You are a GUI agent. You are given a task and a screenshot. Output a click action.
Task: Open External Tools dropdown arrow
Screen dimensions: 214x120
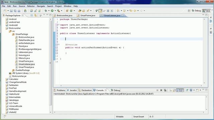tap(62, 11)
